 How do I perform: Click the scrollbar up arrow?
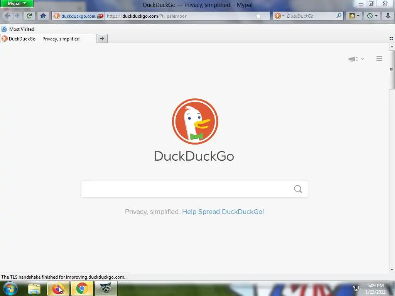392,47
